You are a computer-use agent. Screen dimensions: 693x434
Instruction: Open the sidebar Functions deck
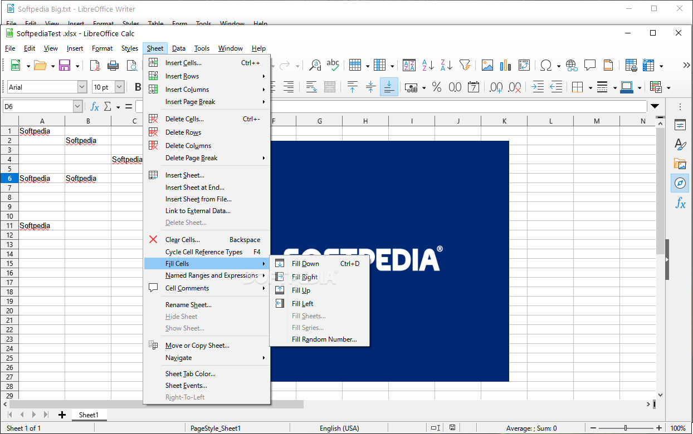680,203
